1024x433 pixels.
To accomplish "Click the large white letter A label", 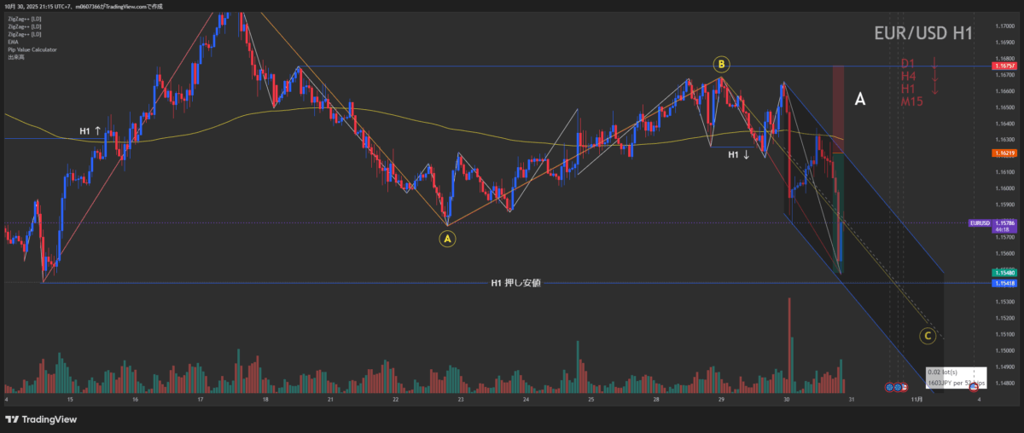I will coord(860,100).
